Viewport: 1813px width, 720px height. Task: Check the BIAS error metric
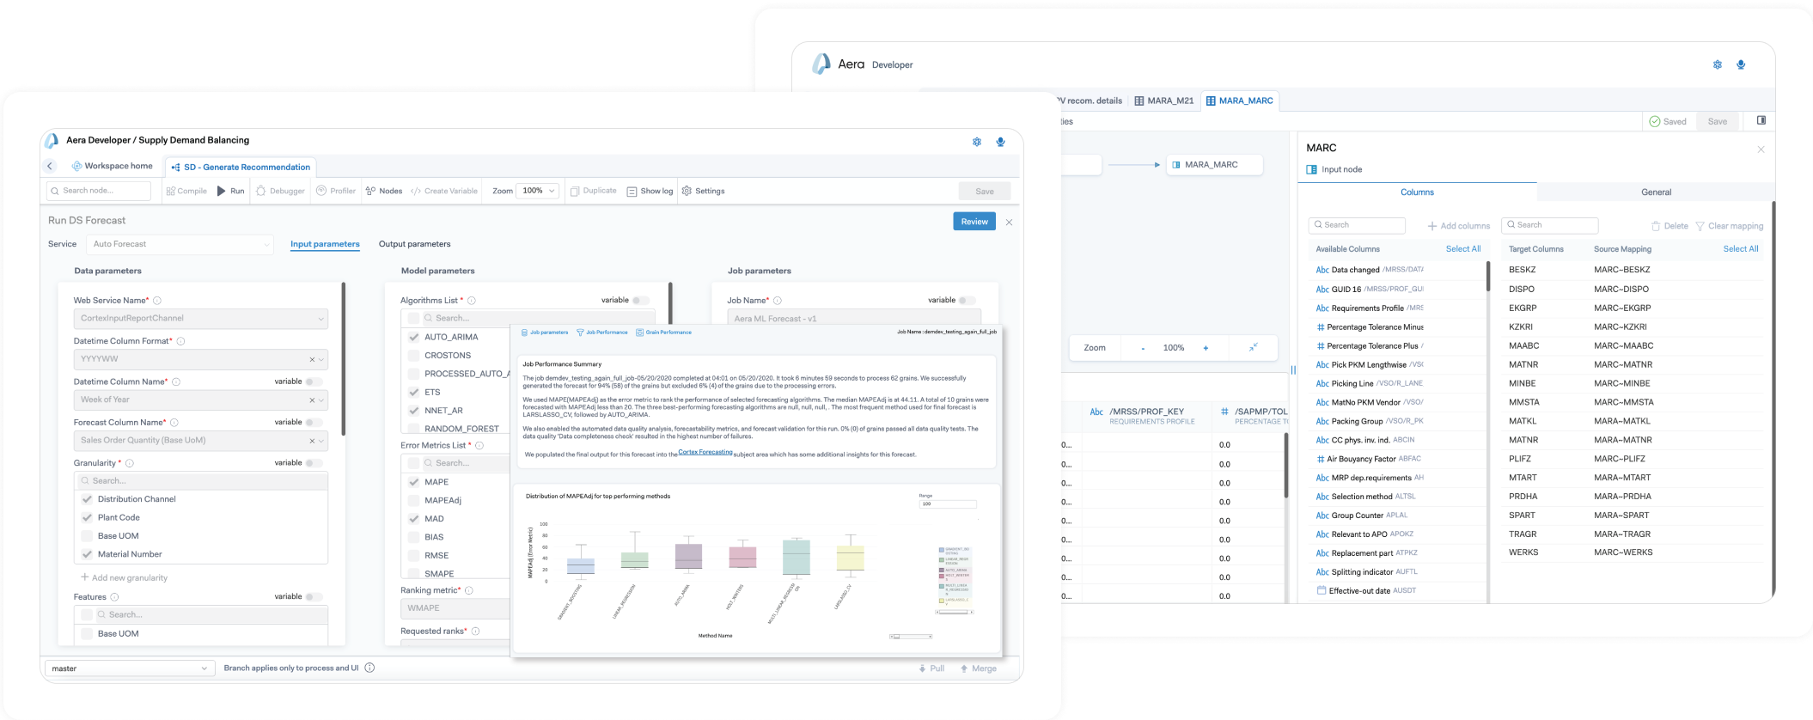(414, 537)
